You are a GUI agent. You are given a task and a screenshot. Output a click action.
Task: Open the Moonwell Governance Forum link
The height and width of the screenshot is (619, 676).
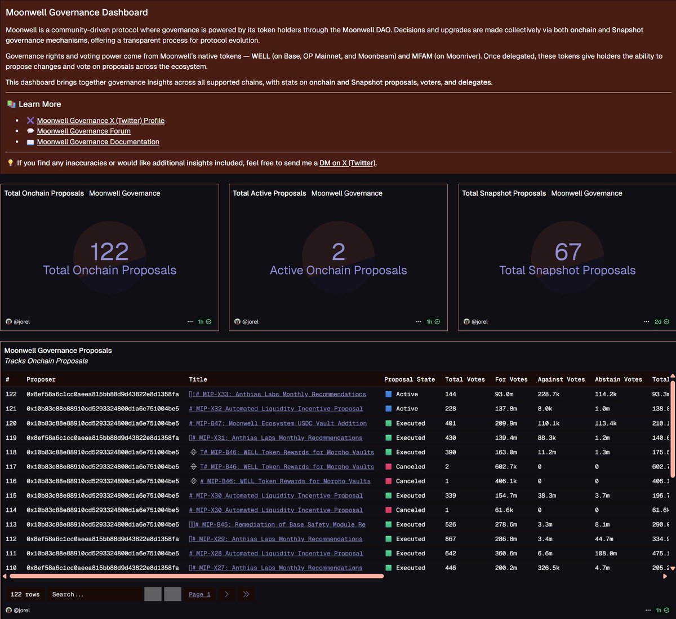click(84, 131)
